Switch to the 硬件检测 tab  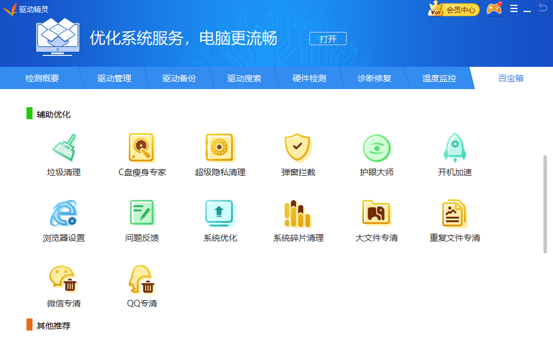pyautogui.click(x=309, y=78)
